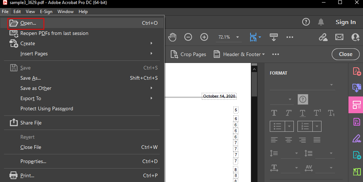The height and width of the screenshot is (182, 363).
Task: Expand the Header & Footer dropdown
Action: pos(263,54)
